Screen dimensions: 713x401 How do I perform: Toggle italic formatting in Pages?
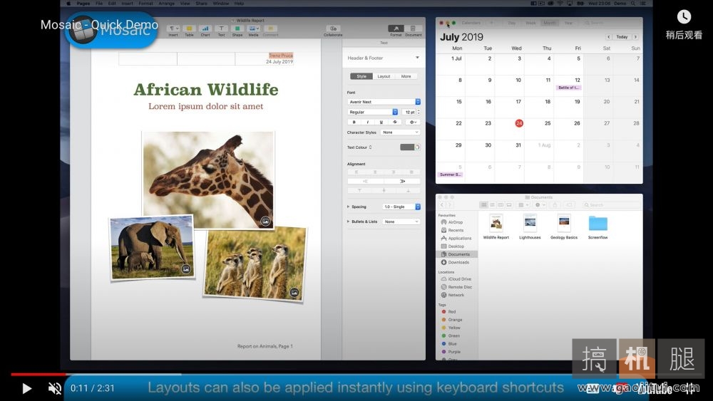pyautogui.click(x=367, y=123)
